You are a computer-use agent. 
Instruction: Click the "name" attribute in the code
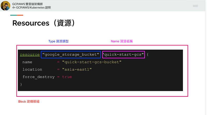coord(27,62)
